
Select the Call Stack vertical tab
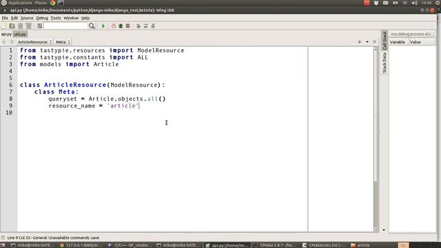pyautogui.click(x=384, y=41)
